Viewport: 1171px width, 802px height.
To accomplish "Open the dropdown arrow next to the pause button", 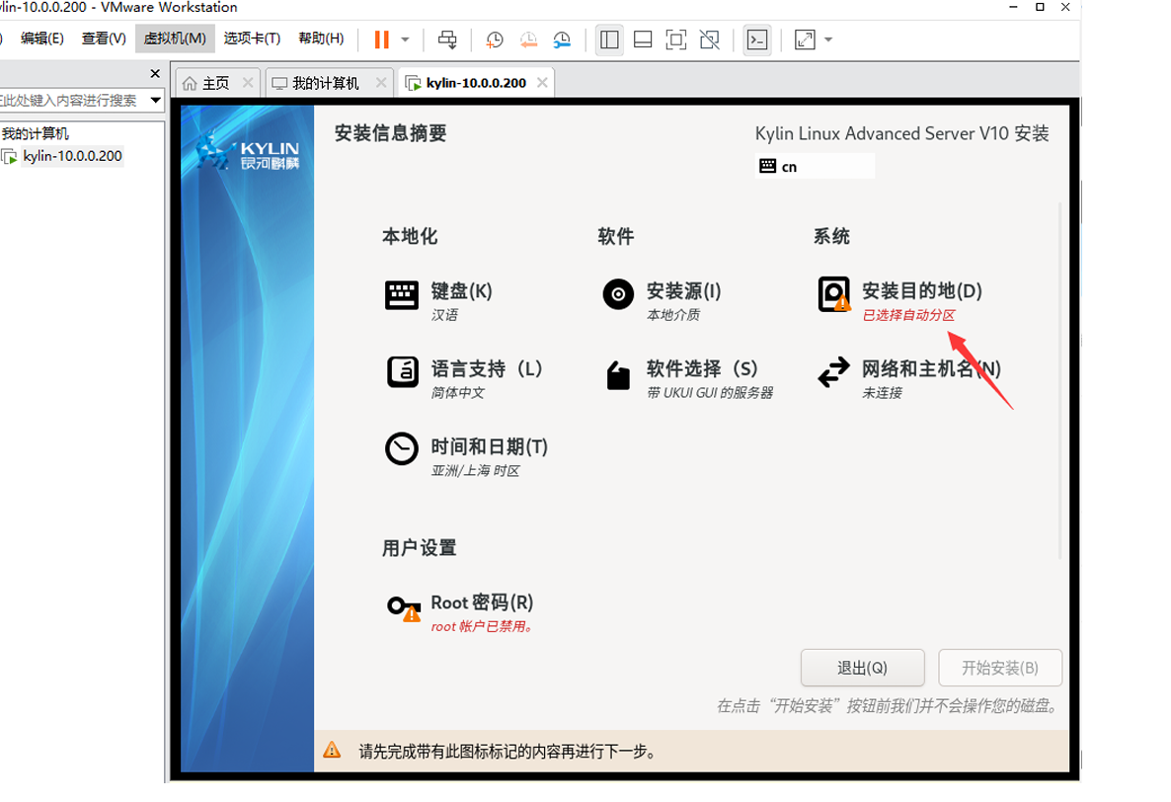I will pyautogui.click(x=406, y=40).
